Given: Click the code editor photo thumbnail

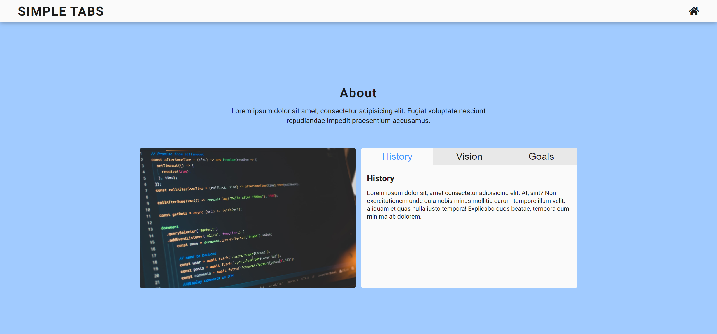Looking at the screenshot, I should [x=248, y=218].
